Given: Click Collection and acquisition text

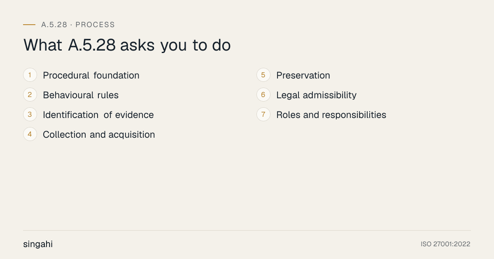Looking at the screenshot, I should coord(99,135).
